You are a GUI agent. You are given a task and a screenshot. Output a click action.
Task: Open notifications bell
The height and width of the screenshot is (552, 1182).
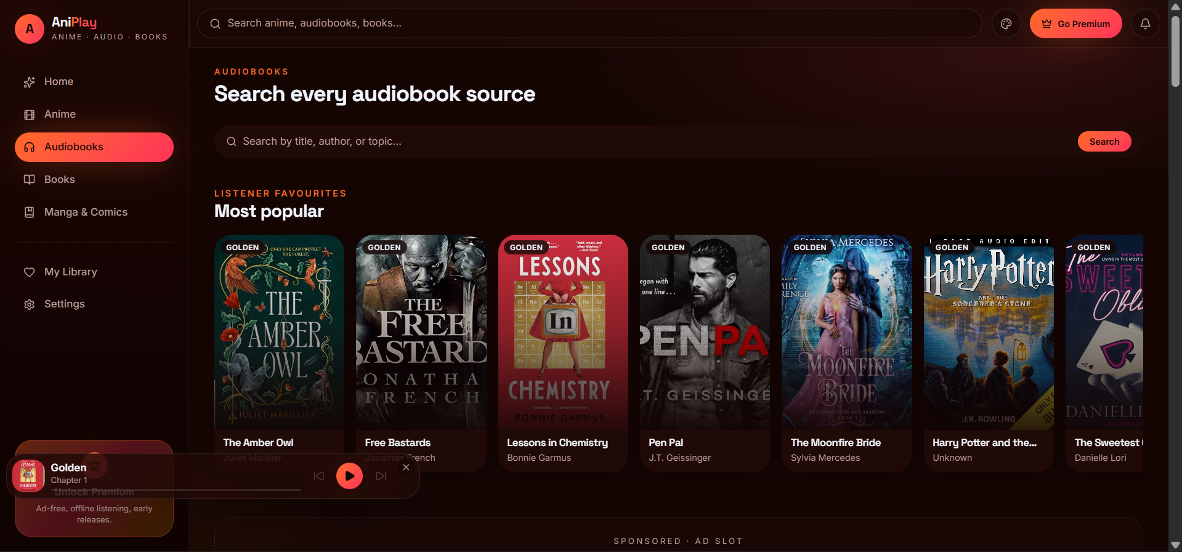1145,23
